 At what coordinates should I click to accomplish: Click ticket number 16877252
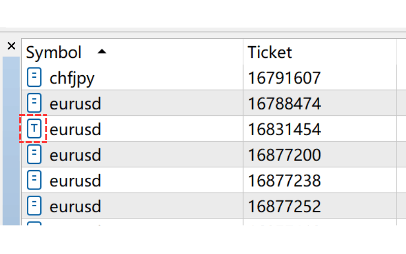point(284,206)
